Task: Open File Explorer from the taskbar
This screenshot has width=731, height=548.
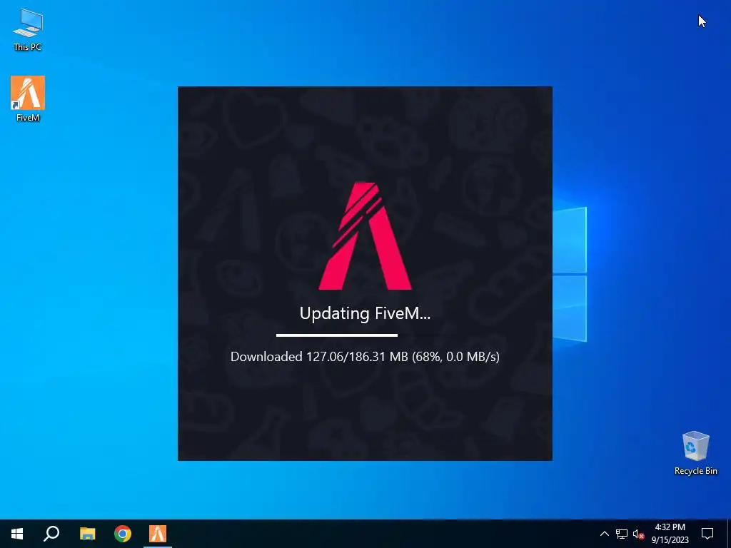Action: point(87,534)
